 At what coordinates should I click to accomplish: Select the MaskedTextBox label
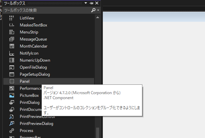click(33, 25)
